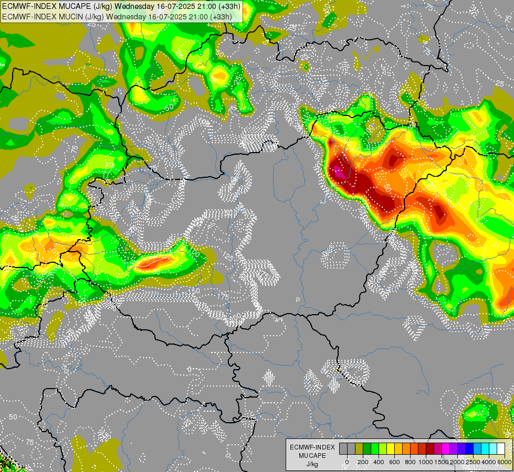Click the MUCIN title line at the top

coord(117,17)
